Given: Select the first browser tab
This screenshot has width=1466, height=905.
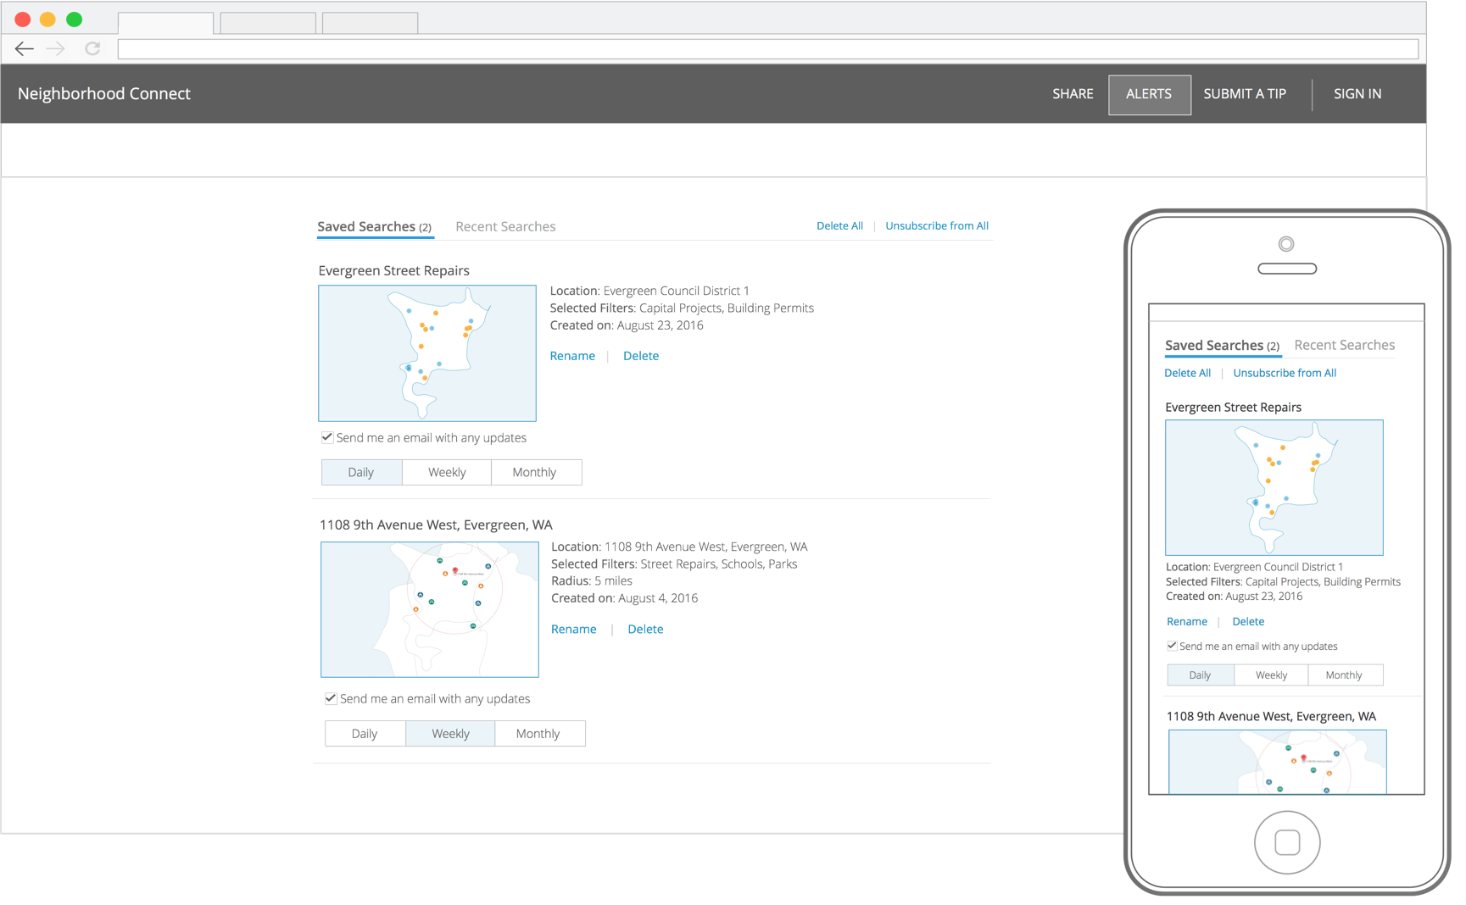Looking at the screenshot, I should click(x=166, y=23).
